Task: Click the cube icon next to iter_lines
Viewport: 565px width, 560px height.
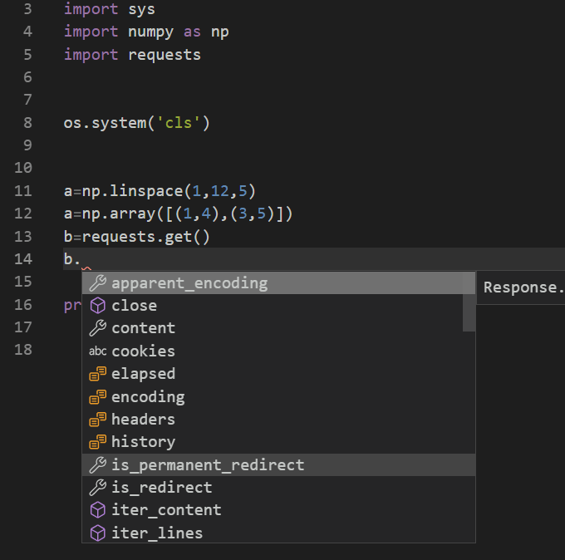Action: [98, 533]
